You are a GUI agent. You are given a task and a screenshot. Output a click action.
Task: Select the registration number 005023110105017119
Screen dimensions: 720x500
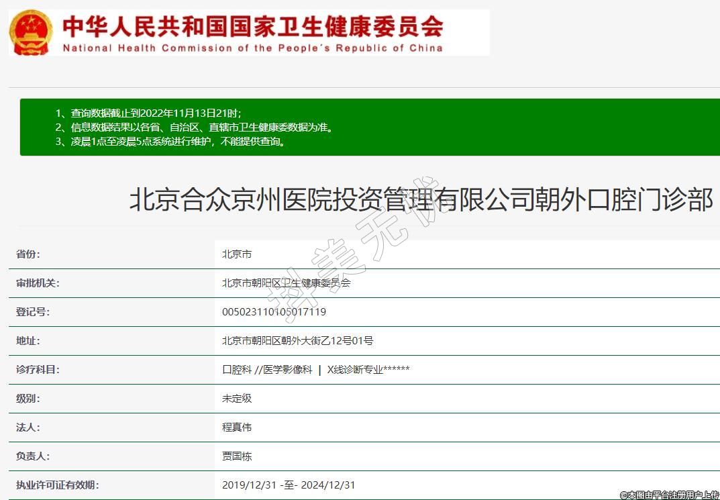pos(274,312)
